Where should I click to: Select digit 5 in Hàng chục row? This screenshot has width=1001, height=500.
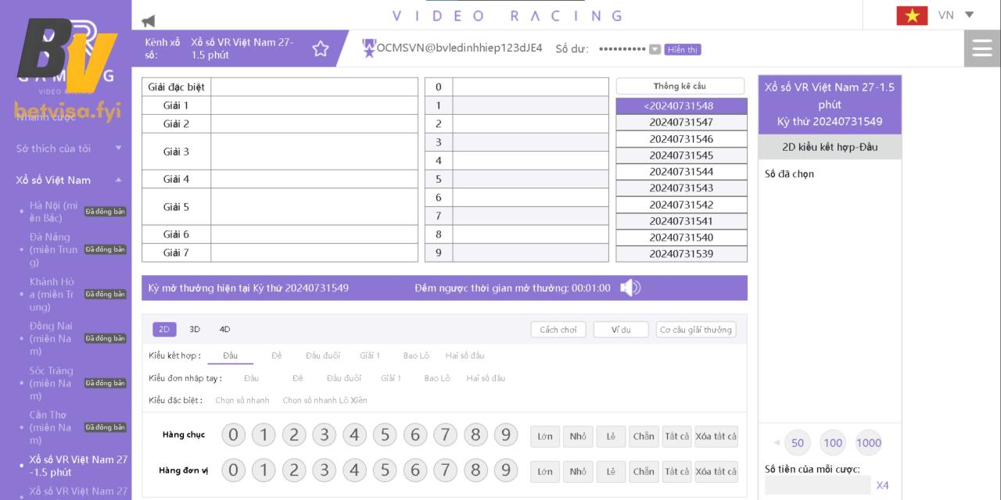pos(385,435)
